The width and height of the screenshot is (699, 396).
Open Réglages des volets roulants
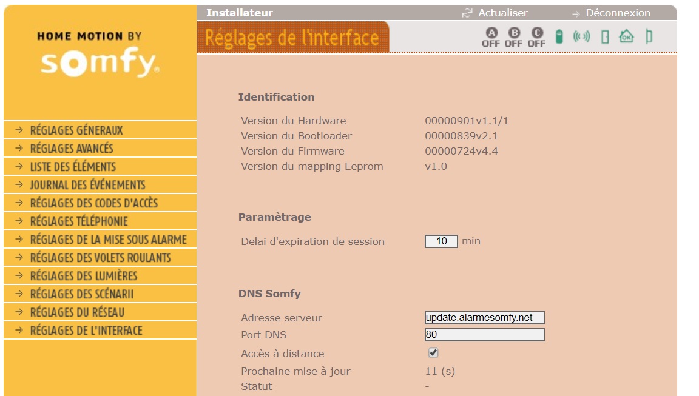tap(100, 258)
